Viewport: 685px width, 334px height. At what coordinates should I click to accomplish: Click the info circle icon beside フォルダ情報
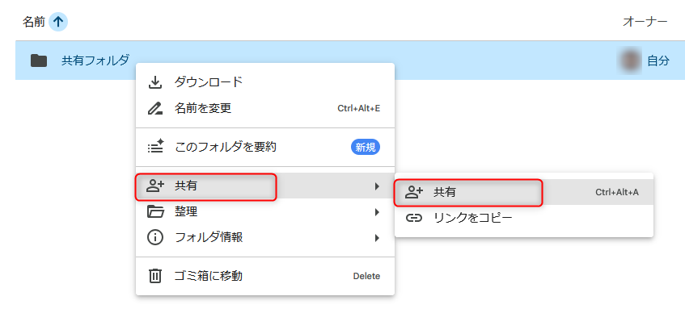(155, 237)
